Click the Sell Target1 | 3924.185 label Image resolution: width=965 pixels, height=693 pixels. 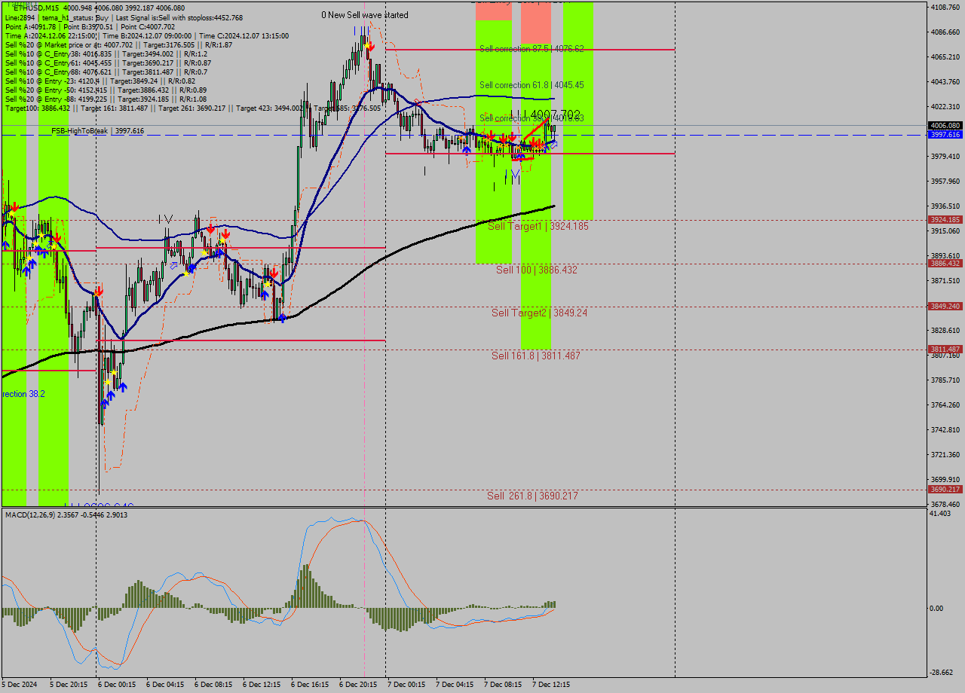(x=538, y=226)
